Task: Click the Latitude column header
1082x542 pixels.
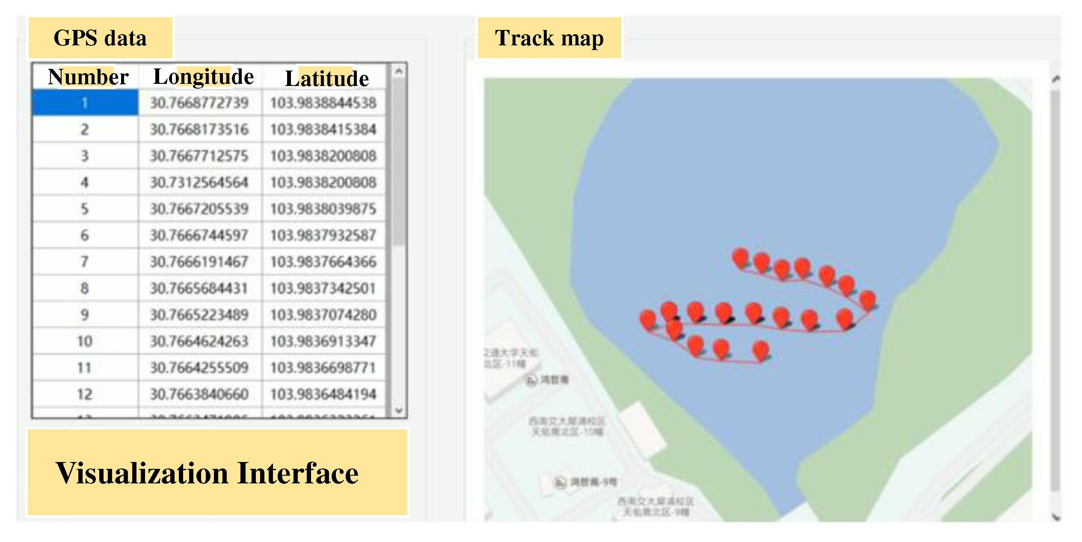Action: [326, 78]
